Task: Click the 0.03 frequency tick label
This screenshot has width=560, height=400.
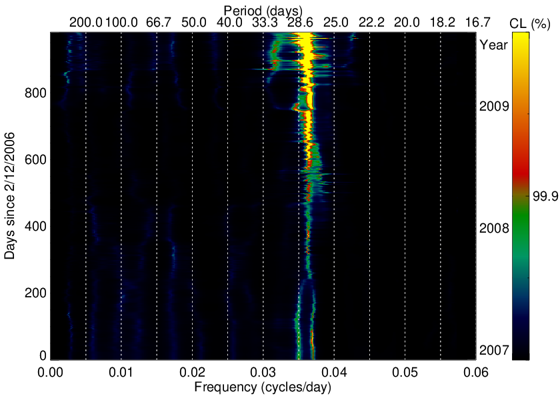Action: click(263, 372)
